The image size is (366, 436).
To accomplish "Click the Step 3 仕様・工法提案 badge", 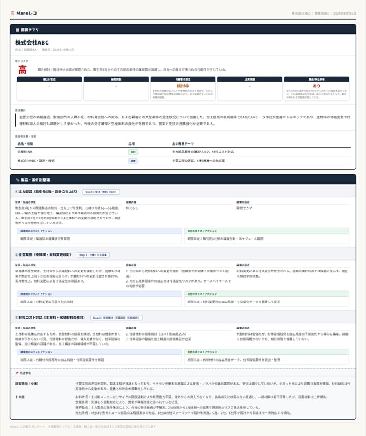I will point(93,255).
